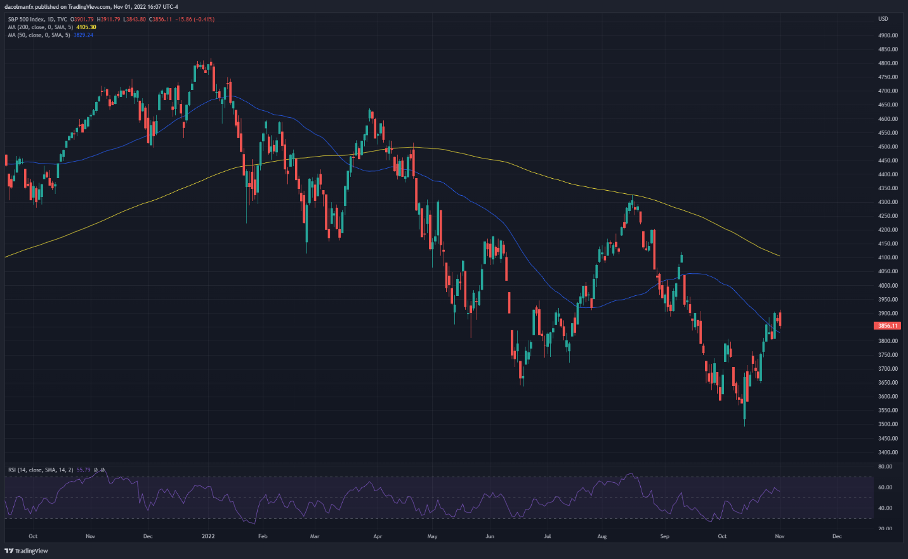Click the 40.00 RSI axis label
The width and height of the screenshot is (908, 559).
click(885, 508)
